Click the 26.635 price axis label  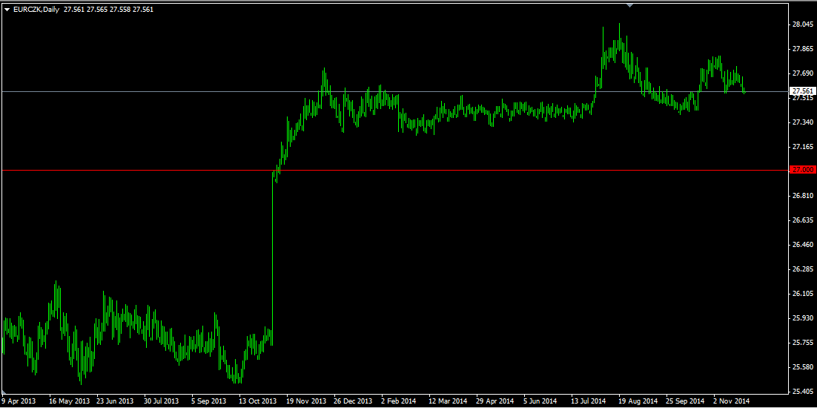[802, 220]
